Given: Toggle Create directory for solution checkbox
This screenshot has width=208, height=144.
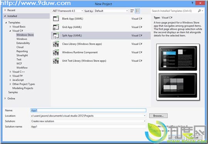Looking at the screenshot, I should [151, 126].
